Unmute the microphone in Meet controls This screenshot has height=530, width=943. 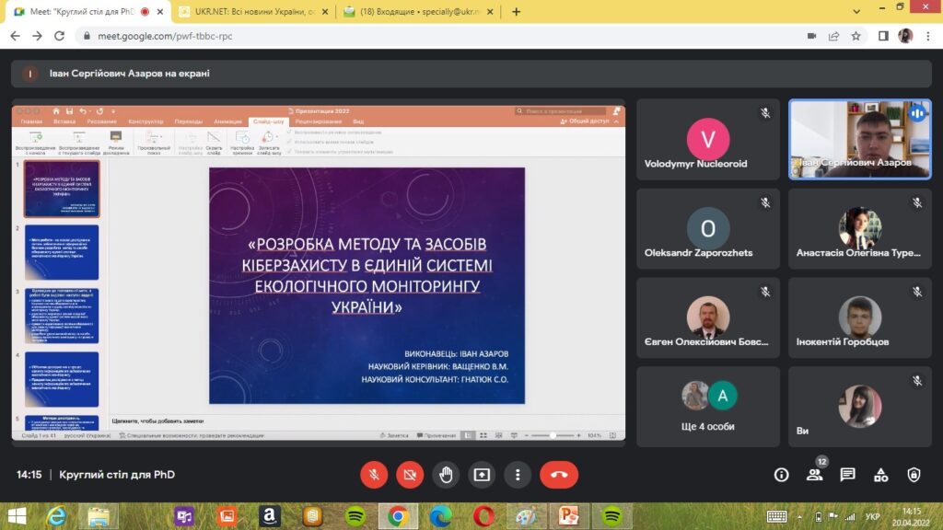[374, 475]
